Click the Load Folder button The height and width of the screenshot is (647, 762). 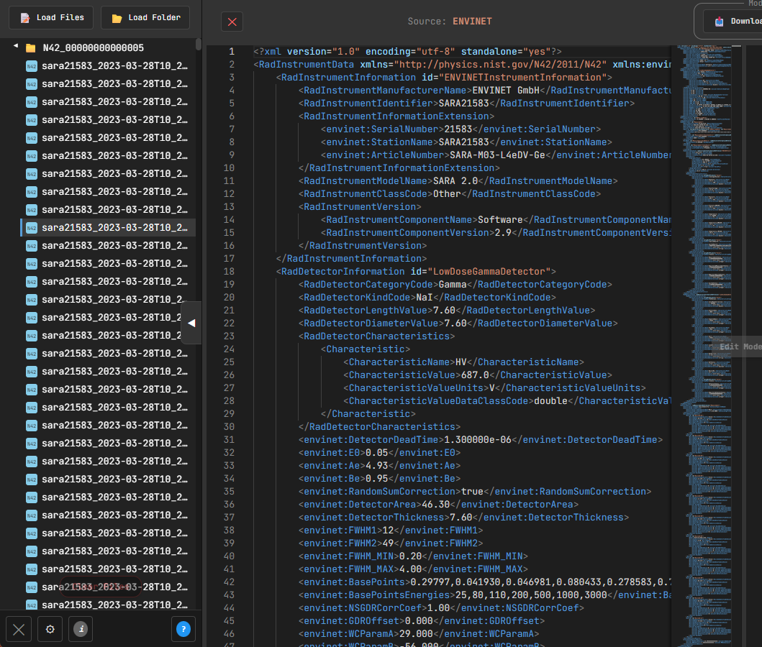pos(145,17)
